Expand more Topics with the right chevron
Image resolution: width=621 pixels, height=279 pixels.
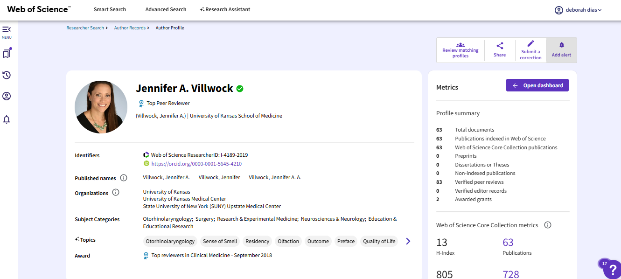(408, 241)
